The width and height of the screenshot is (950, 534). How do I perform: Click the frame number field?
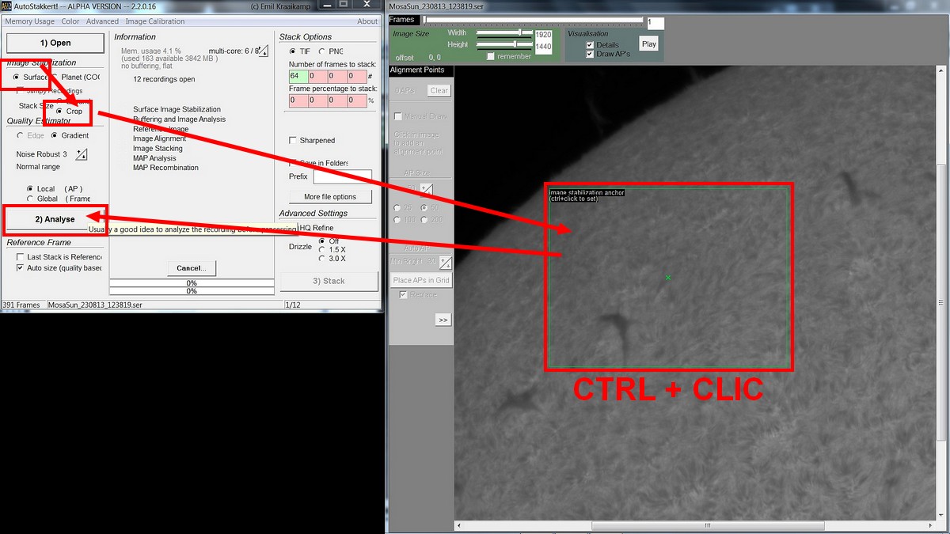pos(655,23)
